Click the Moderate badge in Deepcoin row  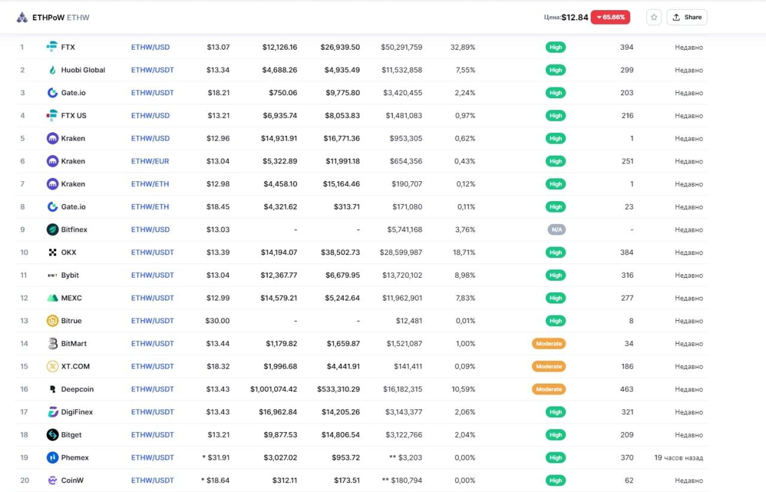pyautogui.click(x=549, y=389)
